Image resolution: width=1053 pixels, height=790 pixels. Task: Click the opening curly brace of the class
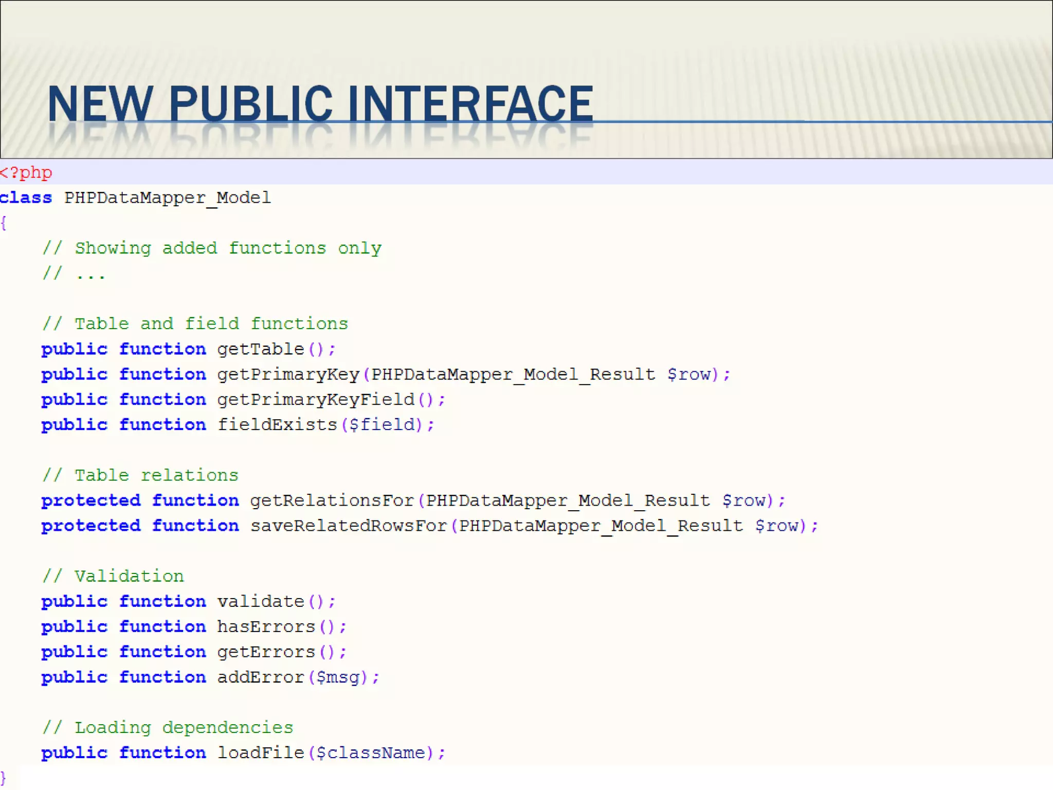click(x=3, y=223)
